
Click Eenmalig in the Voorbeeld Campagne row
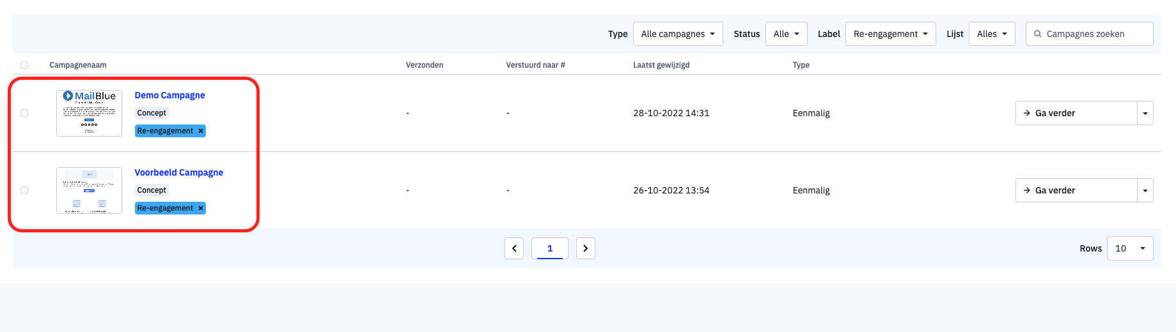pos(811,190)
